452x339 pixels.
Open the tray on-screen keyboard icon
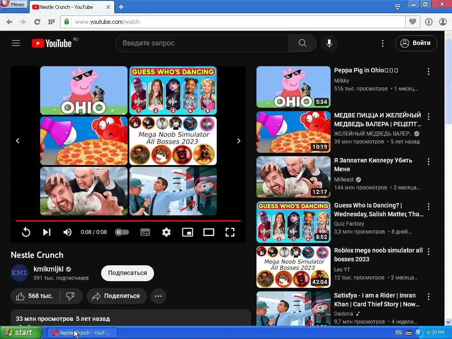click(408, 333)
